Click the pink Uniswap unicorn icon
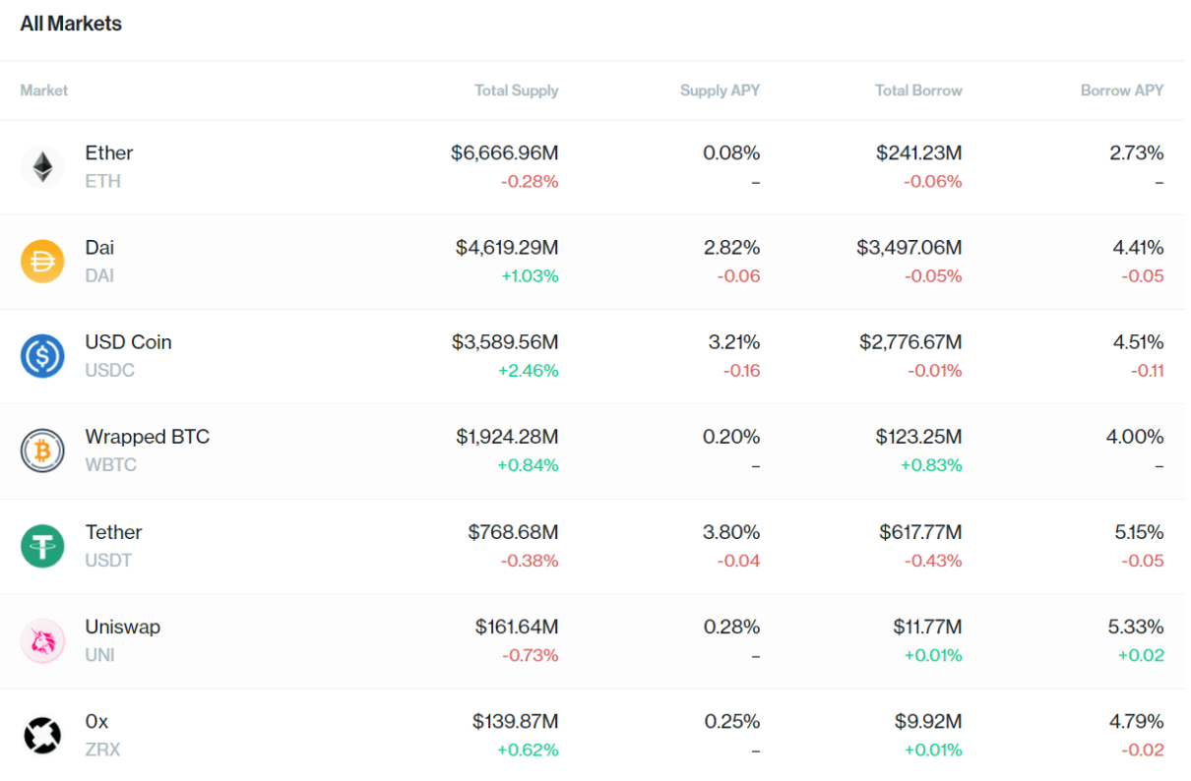This screenshot has width=1191, height=781. (x=42, y=641)
